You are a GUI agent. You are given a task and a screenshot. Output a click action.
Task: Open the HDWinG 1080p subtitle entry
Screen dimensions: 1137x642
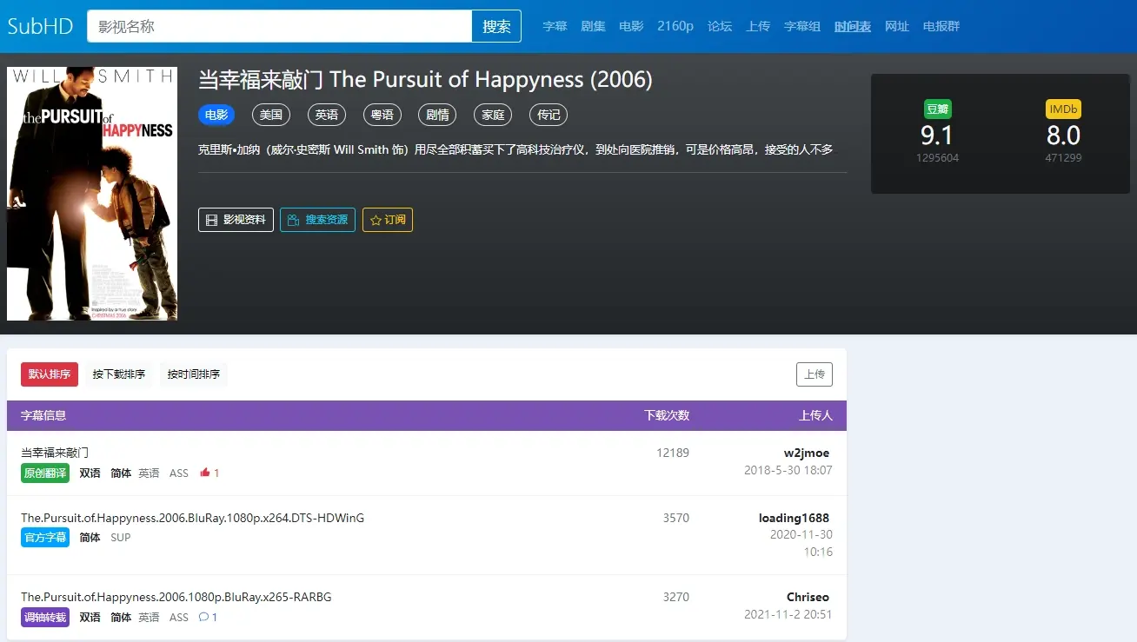(x=192, y=517)
